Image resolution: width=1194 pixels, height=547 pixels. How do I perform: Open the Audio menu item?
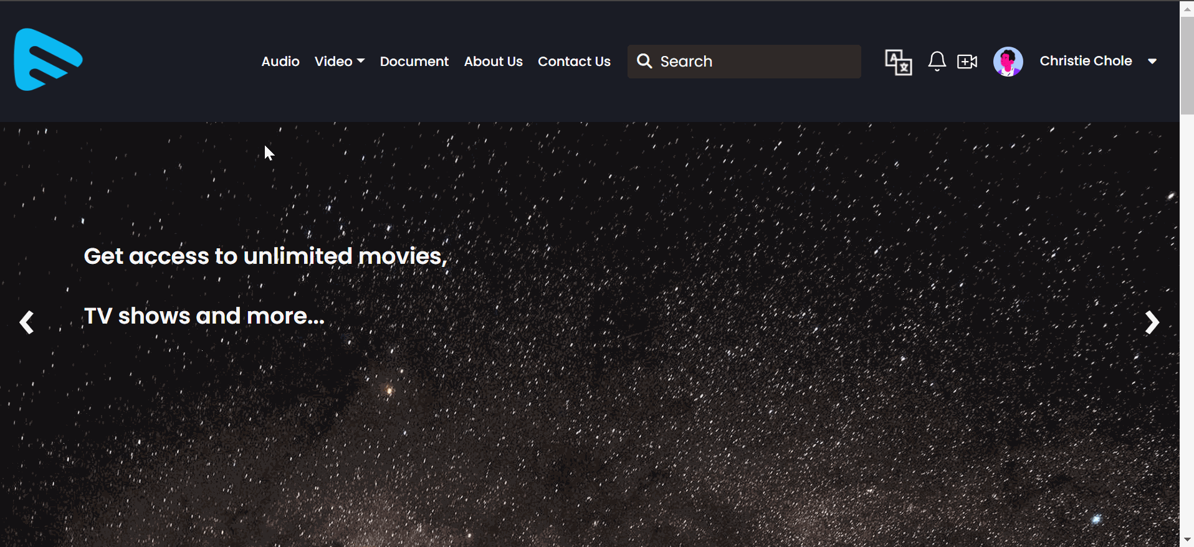[280, 62]
